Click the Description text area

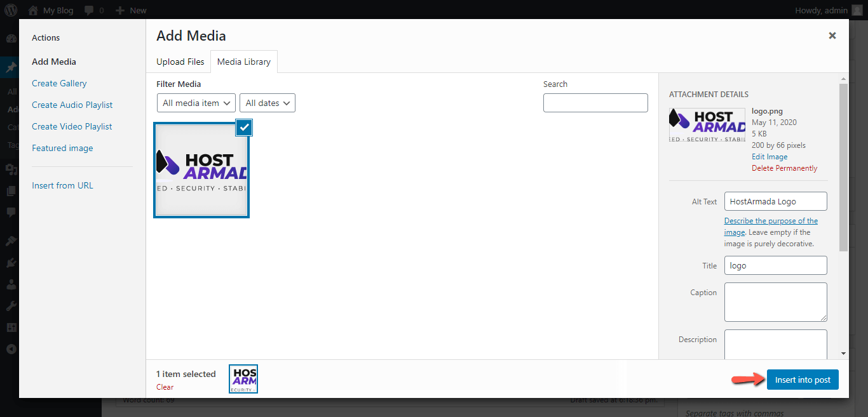point(775,344)
